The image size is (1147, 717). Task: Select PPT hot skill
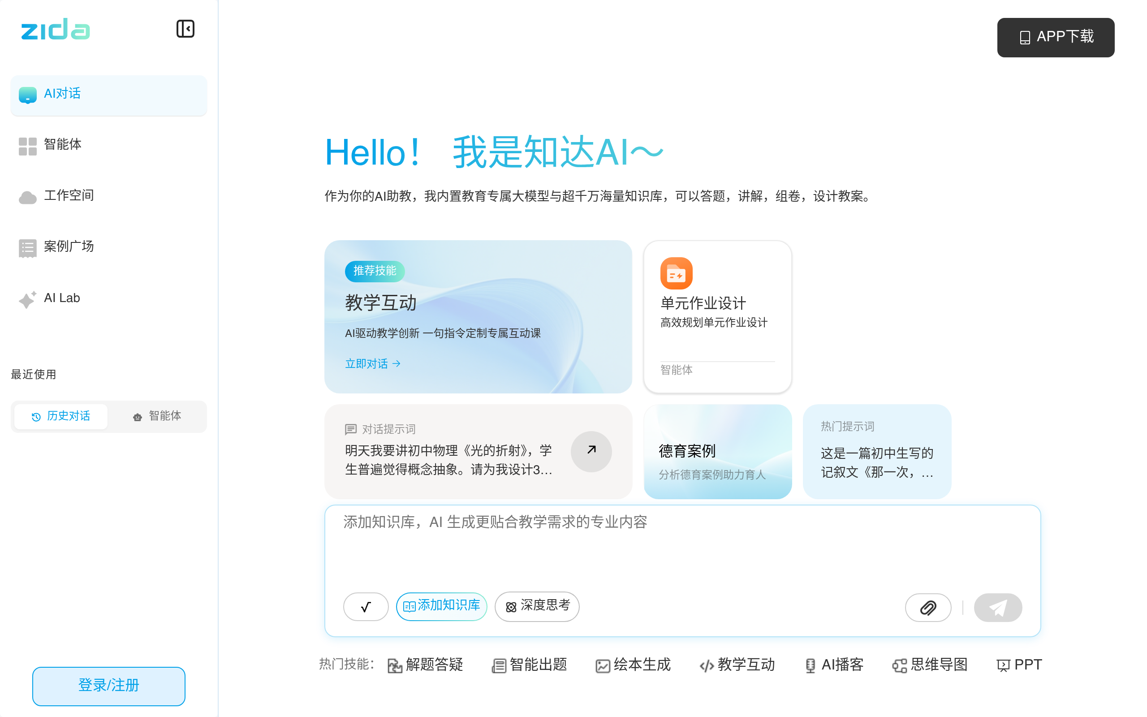coord(1018,665)
